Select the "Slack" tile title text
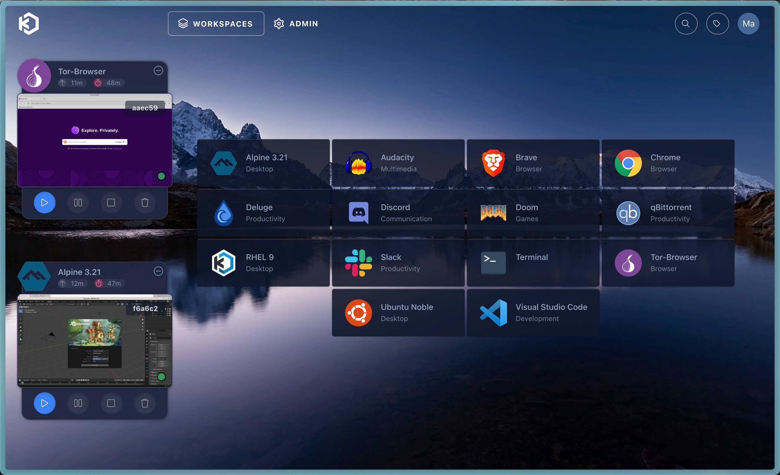The image size is (780, 475). pyautogui.click(x=391, y=257)
